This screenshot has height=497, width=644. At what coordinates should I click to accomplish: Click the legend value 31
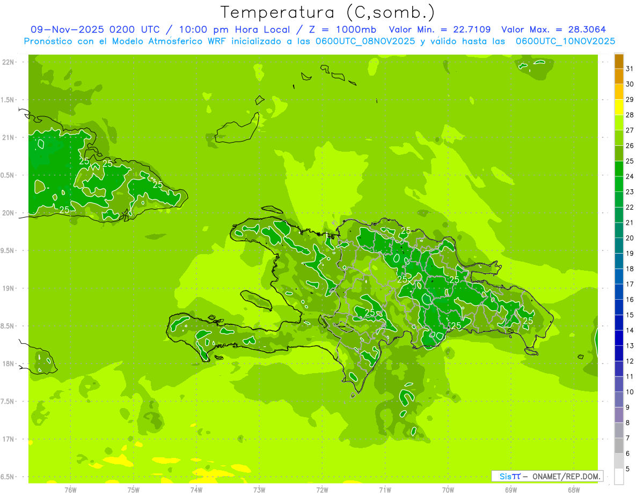630,69
